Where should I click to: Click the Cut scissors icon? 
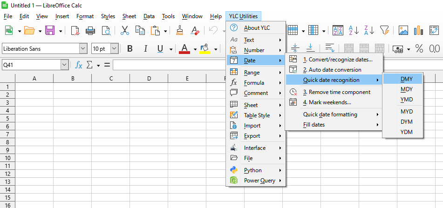(x=124, y=31)
